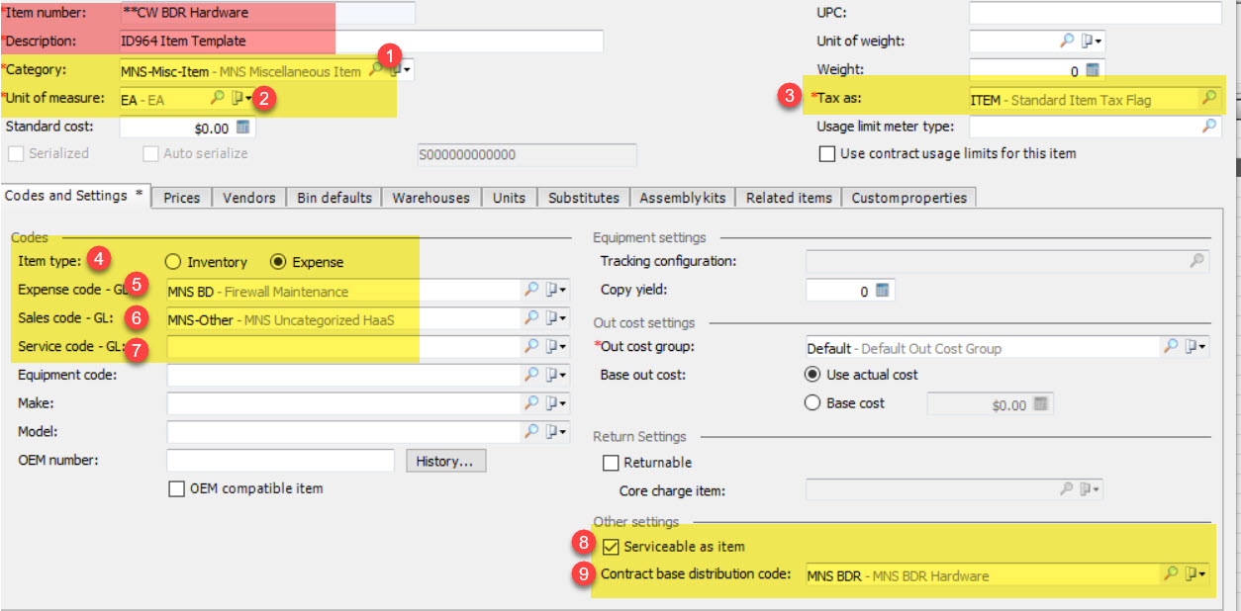The height and width of the screenshot is (611, 1241).
Task: Open lookup magnifier for Make field
Action: click(x=531, y=403)
